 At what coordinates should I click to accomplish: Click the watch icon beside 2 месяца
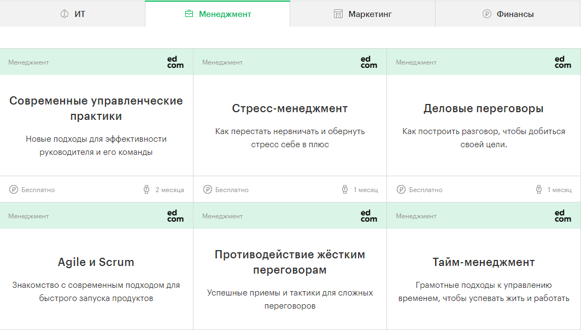click(146, 190)
